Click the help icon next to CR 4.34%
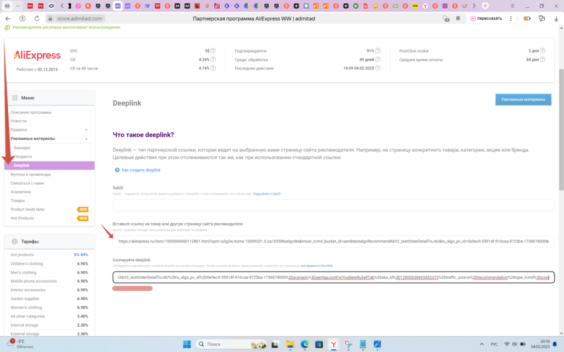Screen dimensions: 564x352 [213, 59]
